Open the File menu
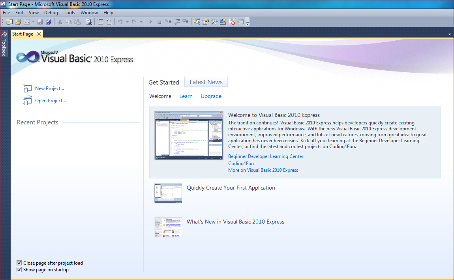The width and height of the screenshot is (454, 280). coord(6,13)
